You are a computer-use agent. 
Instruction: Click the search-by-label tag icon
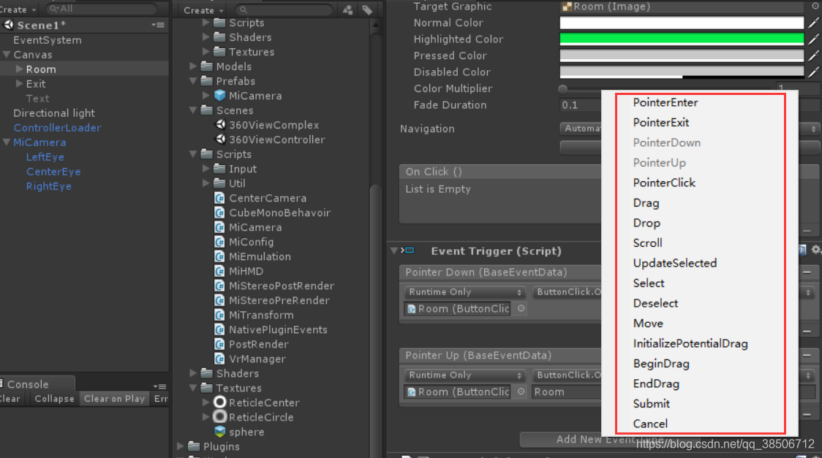pyautogui.click(x=367, y=10)
